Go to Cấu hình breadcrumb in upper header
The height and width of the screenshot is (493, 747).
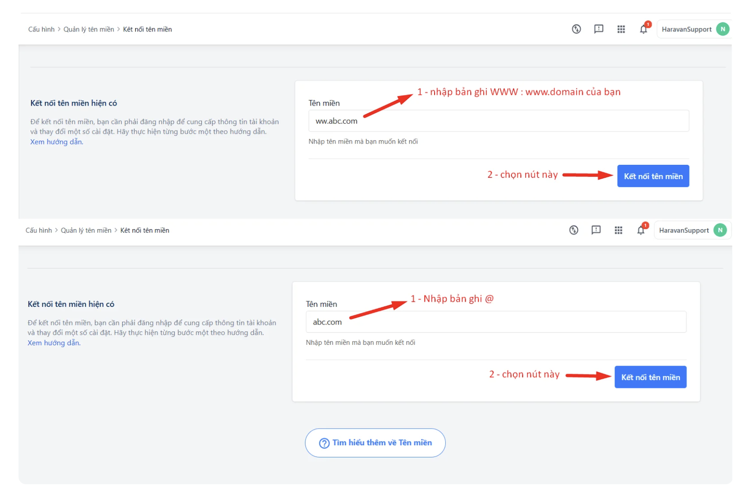[41, 29]
